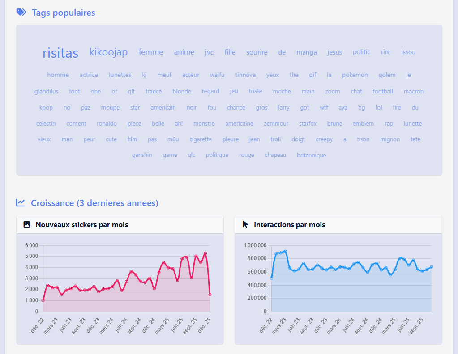Viewport: 458px width, 354px height.
Task: Click the image icon in Nouveaux stickers header
Action: [27, 224]
